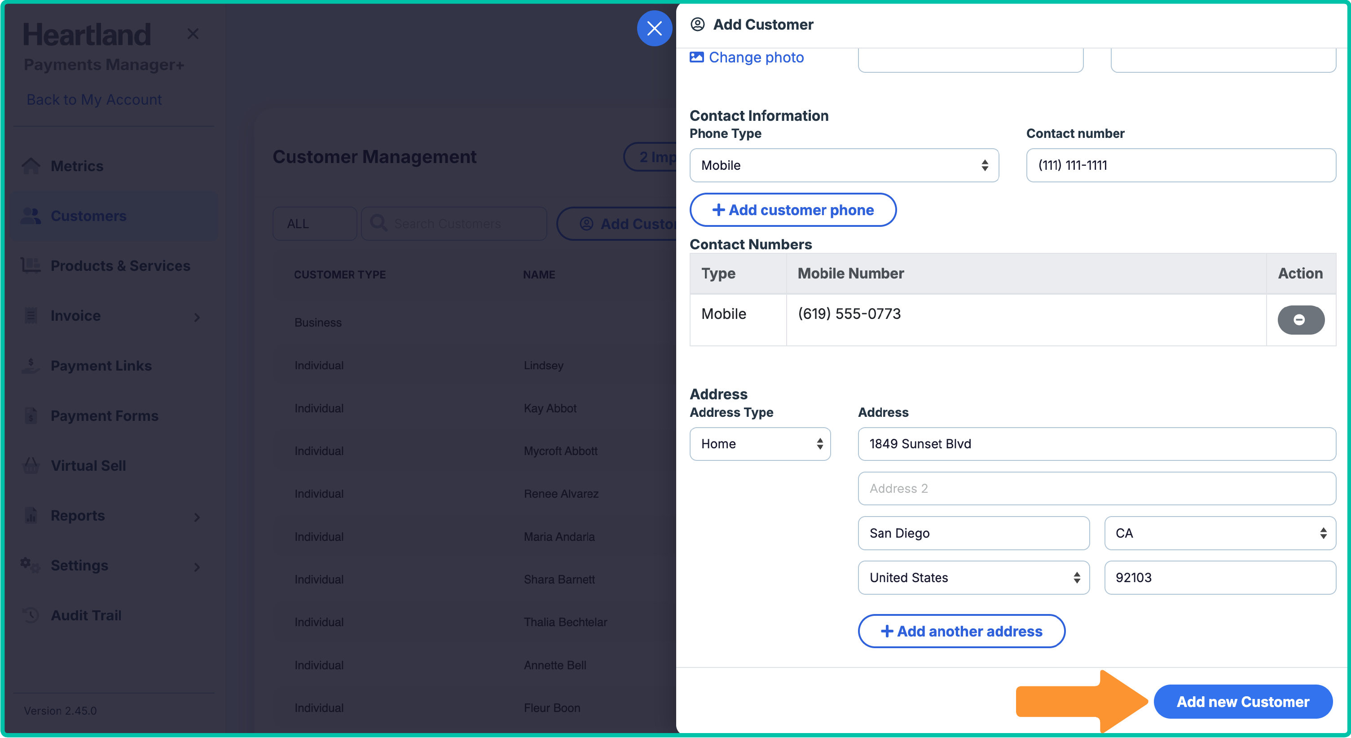Image resolution: width=1351 pixels, height=738 pixels.
Task: Click the Payment Links hand icon
Action: click(x=31, y=365)
